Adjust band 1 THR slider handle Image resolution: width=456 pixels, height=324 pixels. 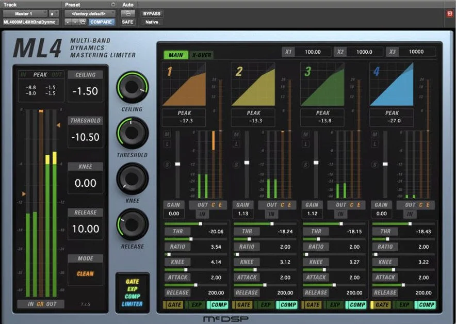coord(200,224)
